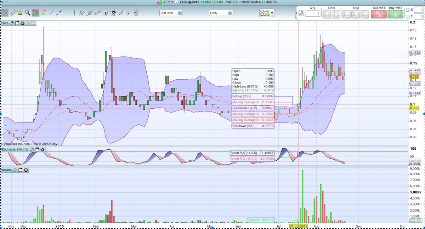Image resolution: width=425 pixels, height=229 pixels.
Task: Click the last Stop order button
Action: click(x=365, y=14)
